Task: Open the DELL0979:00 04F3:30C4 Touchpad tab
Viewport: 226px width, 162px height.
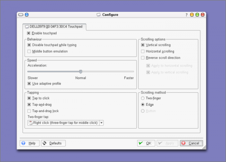Action: click(55, 27)
